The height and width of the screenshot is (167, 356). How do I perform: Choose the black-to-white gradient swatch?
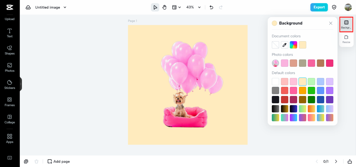click(275, 109)
